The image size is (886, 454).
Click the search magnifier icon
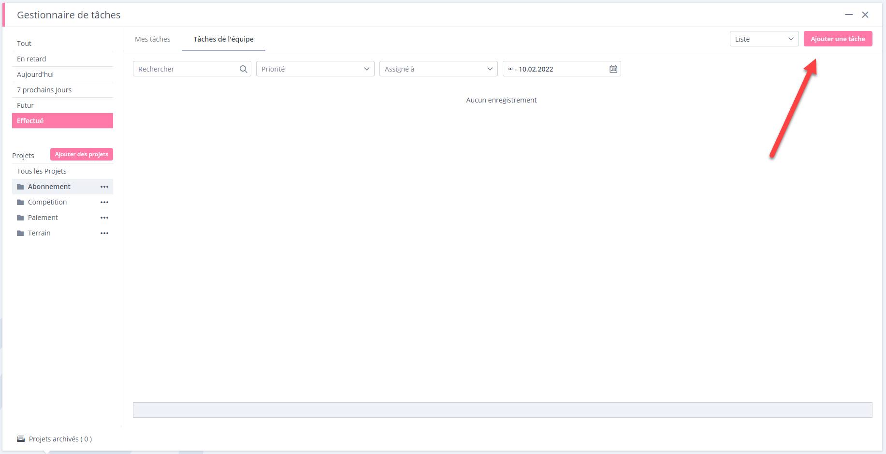pos(243,69)
